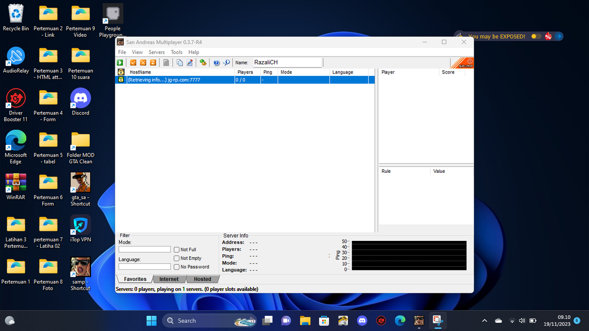Click the Score column header

point(452,72)
